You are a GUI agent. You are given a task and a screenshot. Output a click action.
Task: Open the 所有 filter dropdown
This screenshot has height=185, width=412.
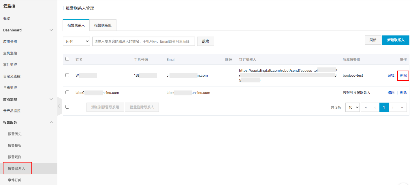[x=76, y=41]
